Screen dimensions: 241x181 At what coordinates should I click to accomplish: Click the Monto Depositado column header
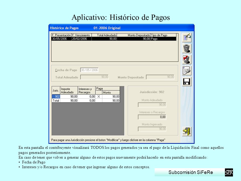point(134,35)
